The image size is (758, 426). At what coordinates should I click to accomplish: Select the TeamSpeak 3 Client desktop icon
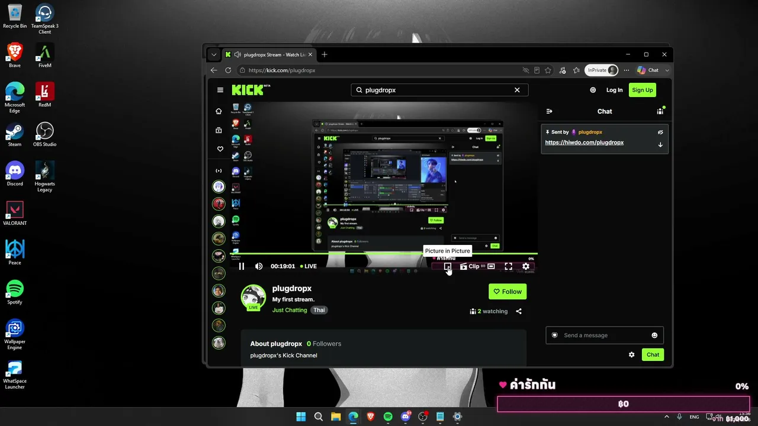click(44, 18)
